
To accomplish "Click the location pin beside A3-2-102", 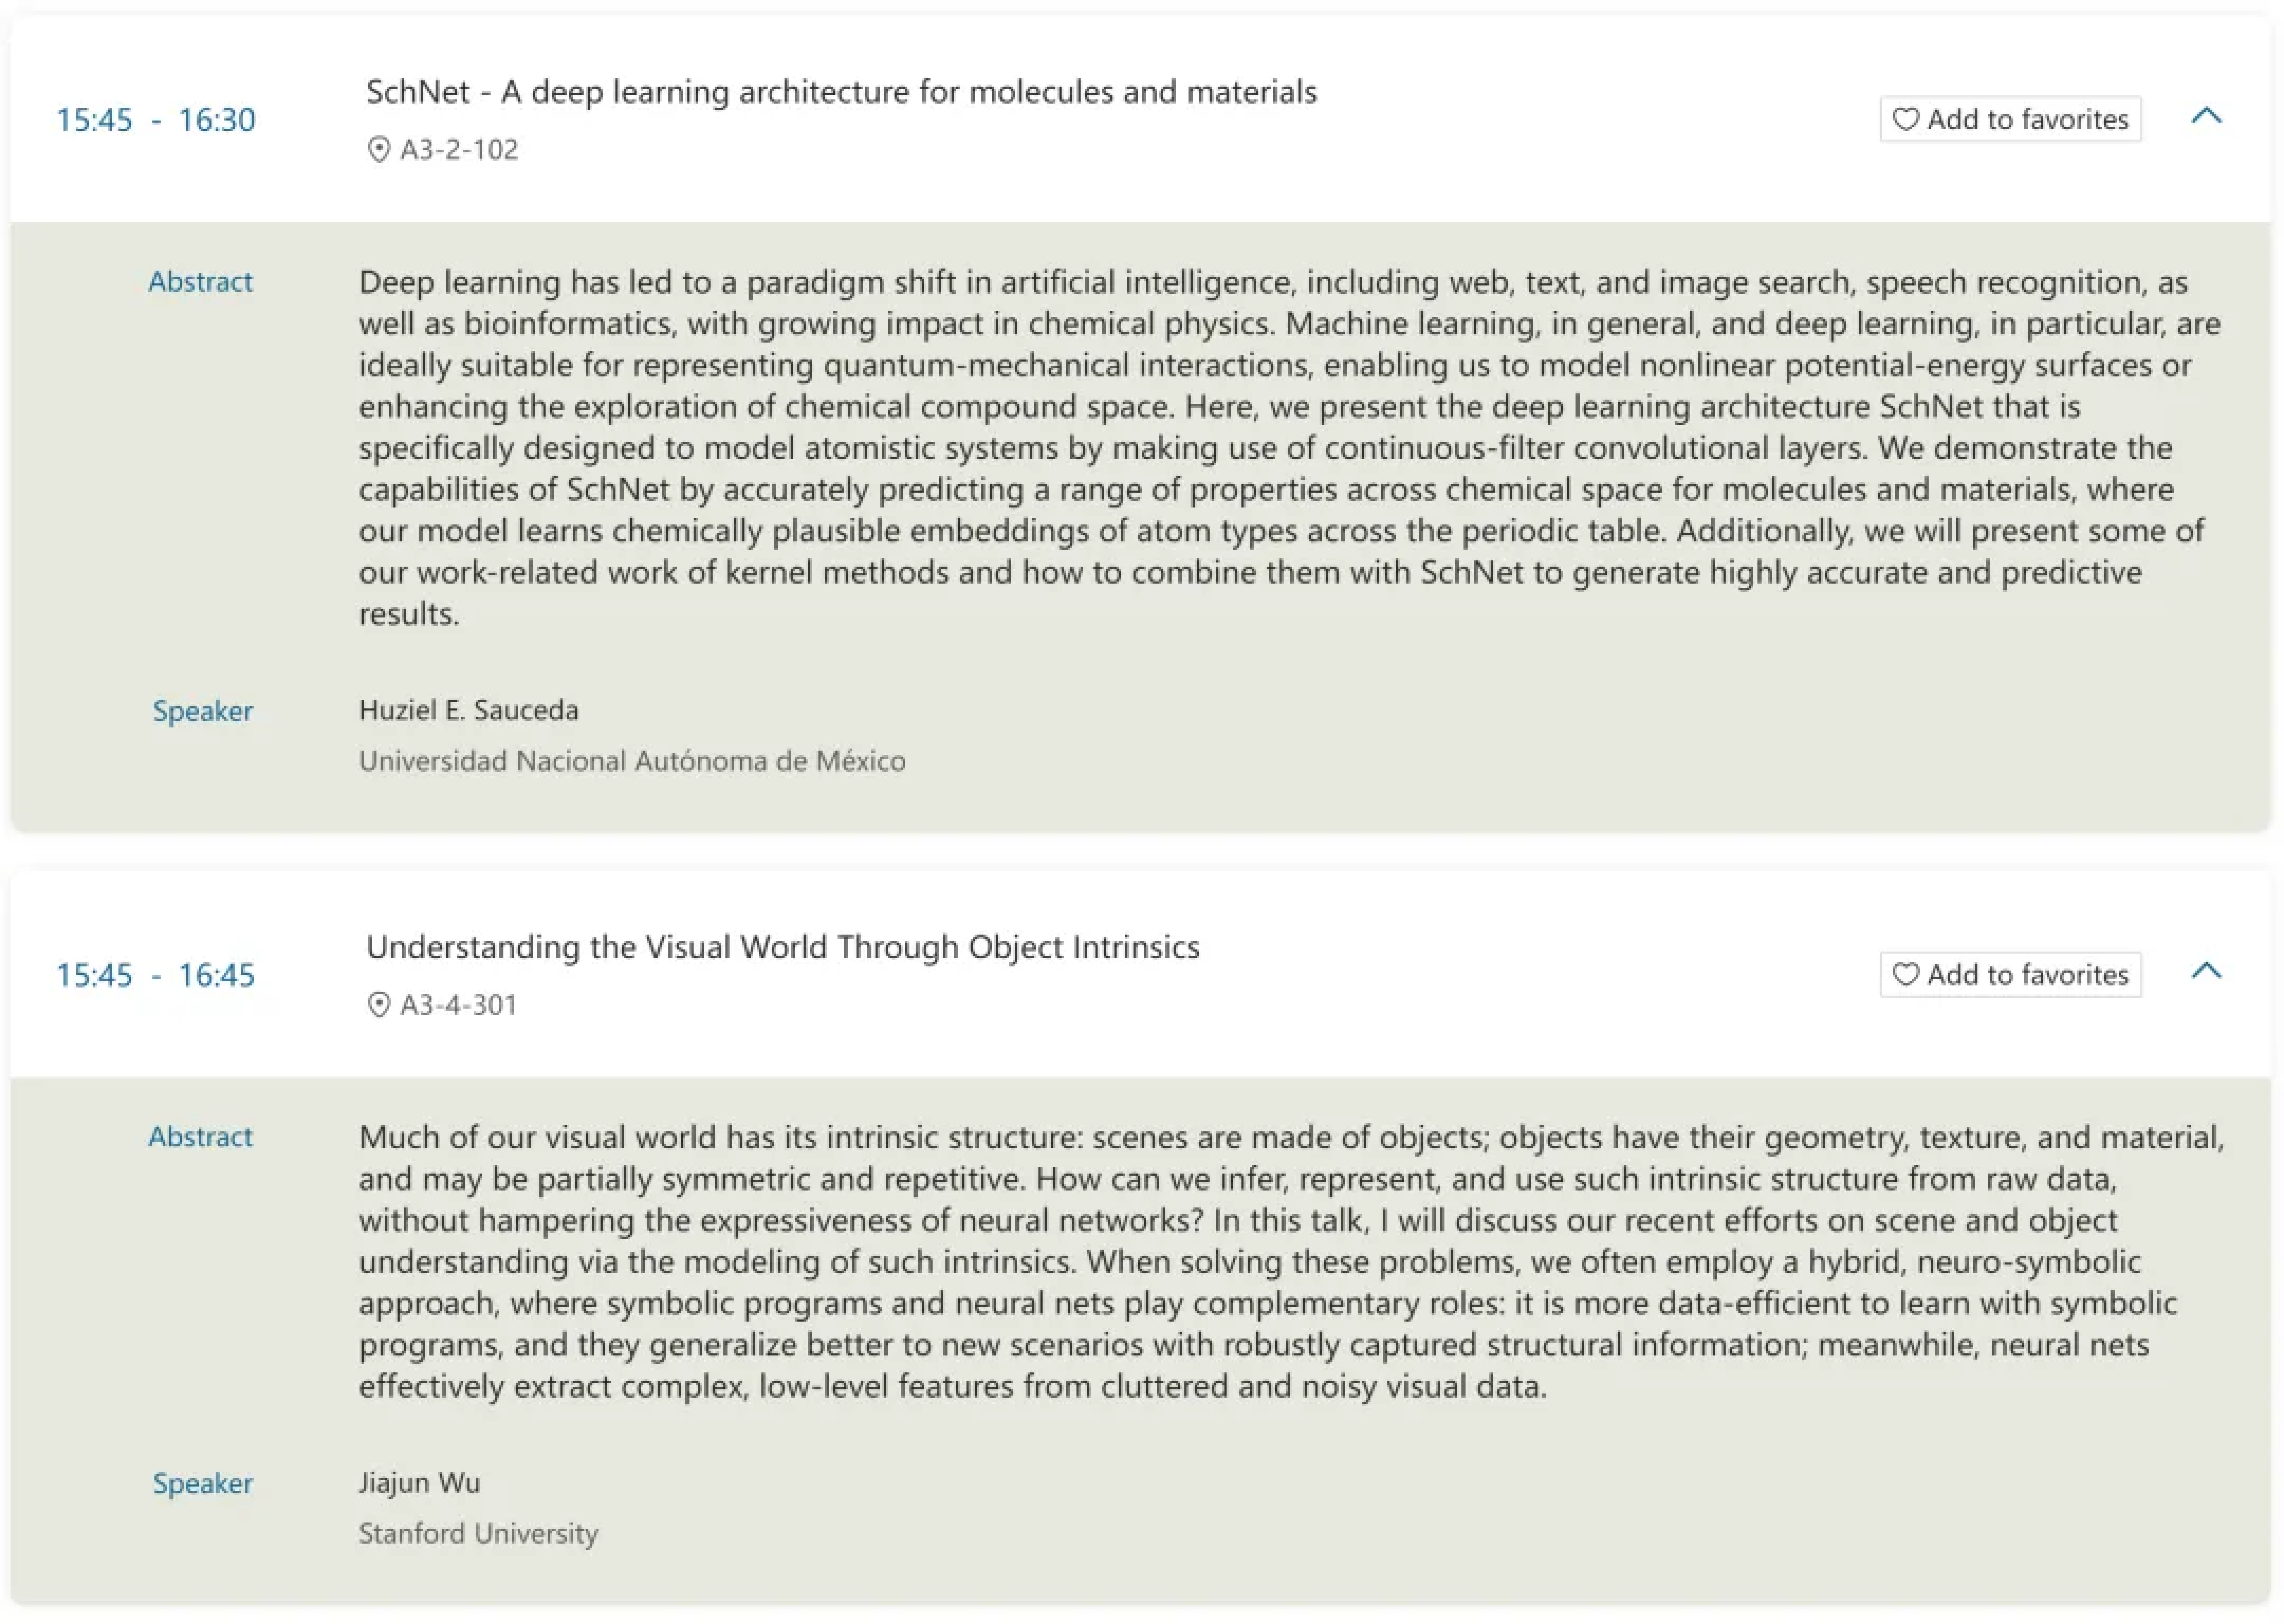I will pyautogui.click(x=379, y=150).
